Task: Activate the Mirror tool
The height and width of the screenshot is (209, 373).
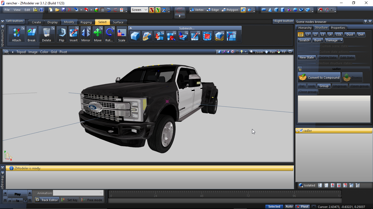Action: pyautogui.click(x=85, y=34)
